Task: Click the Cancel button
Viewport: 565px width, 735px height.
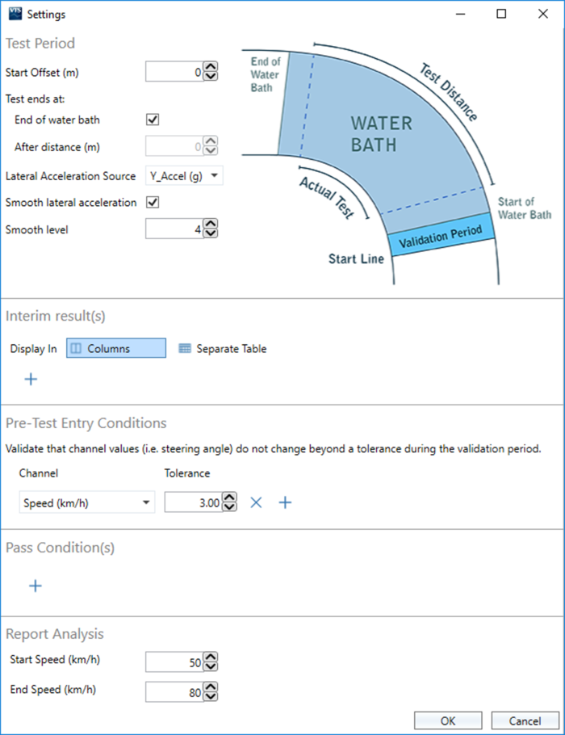Action: 525,720
